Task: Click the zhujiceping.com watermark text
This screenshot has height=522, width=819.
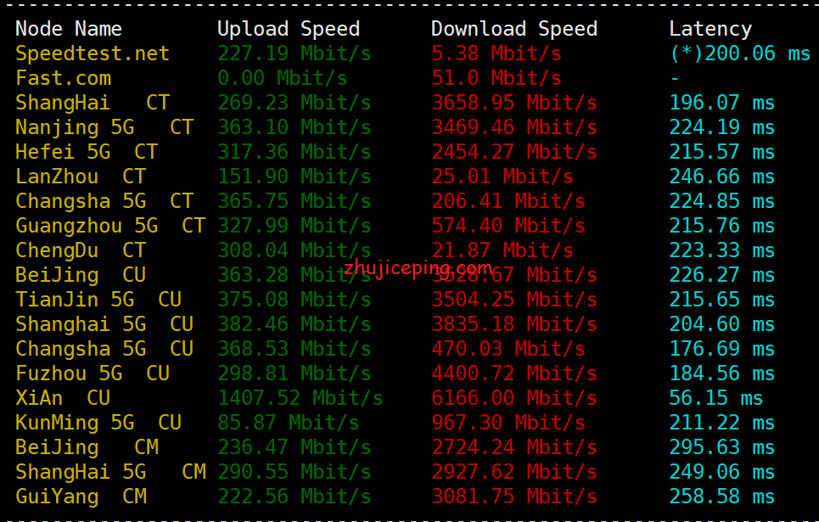Action: click(x=418, y=268)
